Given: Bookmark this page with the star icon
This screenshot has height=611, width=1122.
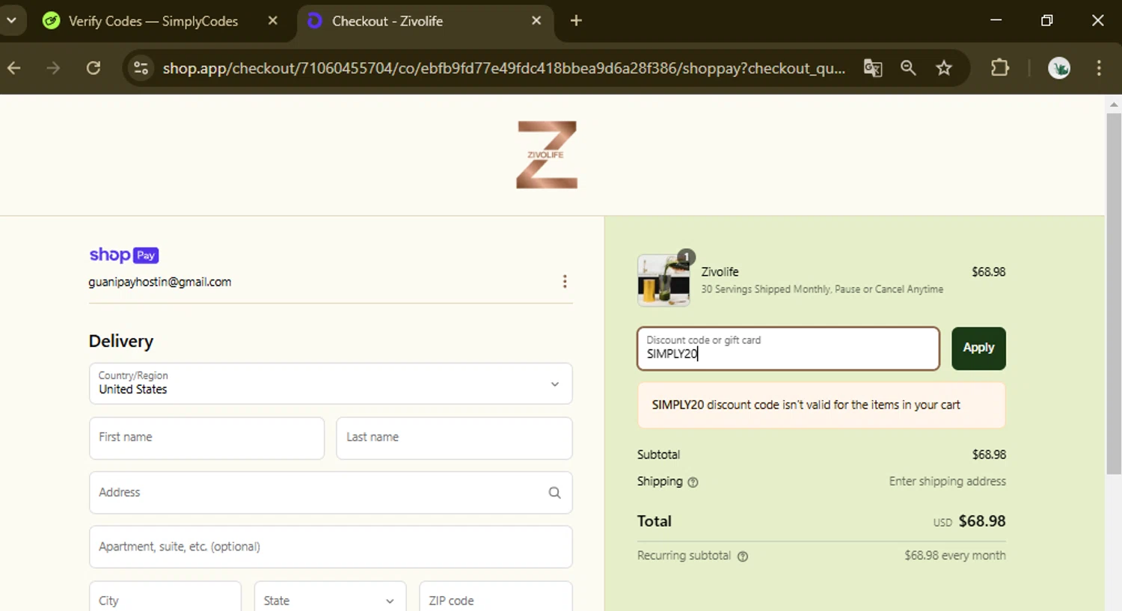Looking at the screenshot, I should point(944,68).
